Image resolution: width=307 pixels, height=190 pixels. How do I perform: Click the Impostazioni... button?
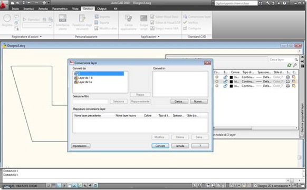[81, 146]
